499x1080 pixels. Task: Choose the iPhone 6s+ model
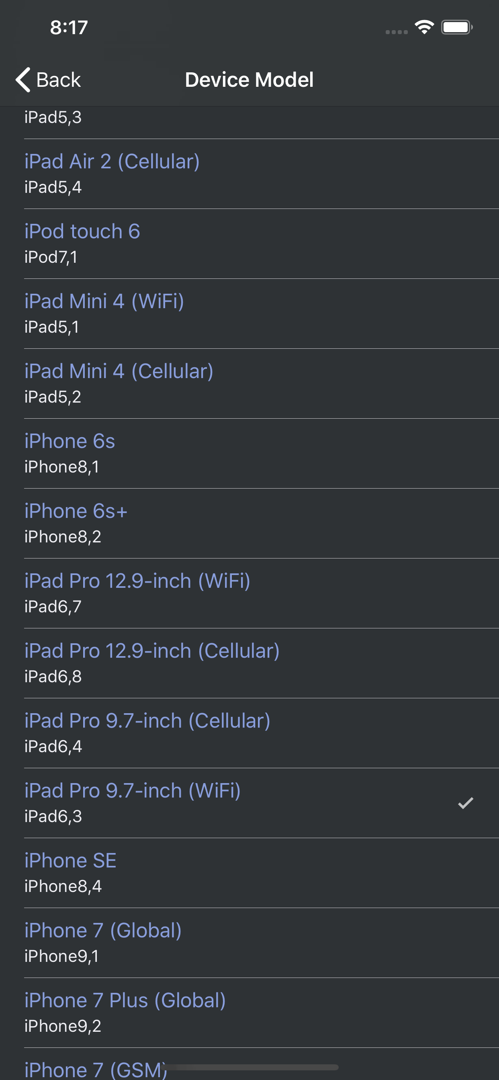(249, 523)
